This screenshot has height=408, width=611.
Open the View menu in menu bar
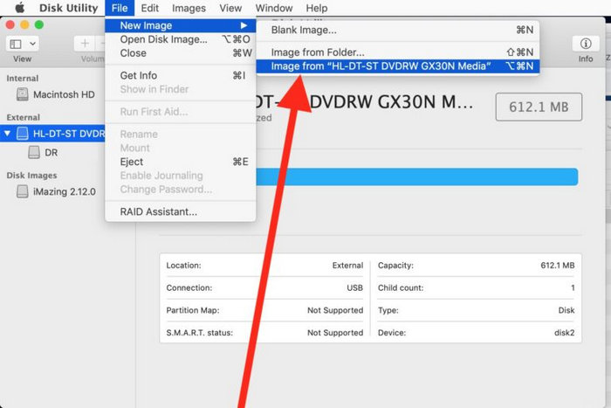tap(230, 8)
